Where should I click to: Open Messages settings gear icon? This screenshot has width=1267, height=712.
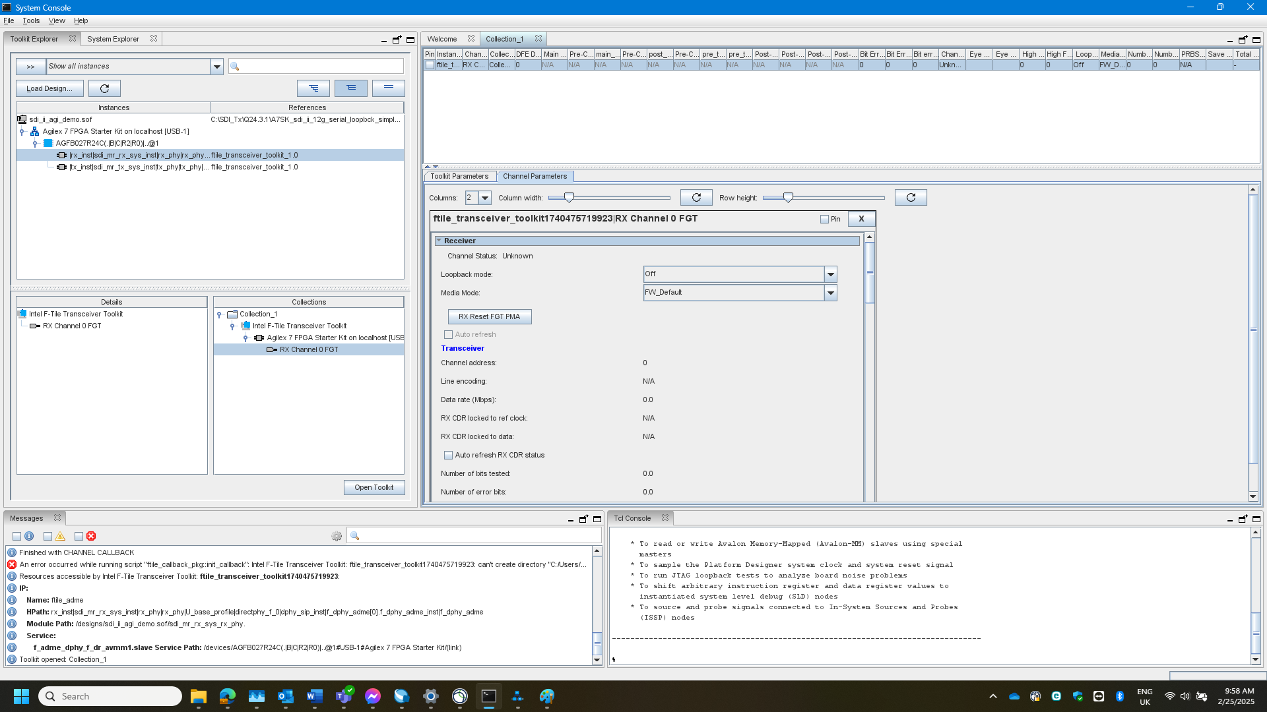click(x=337, y=537)
